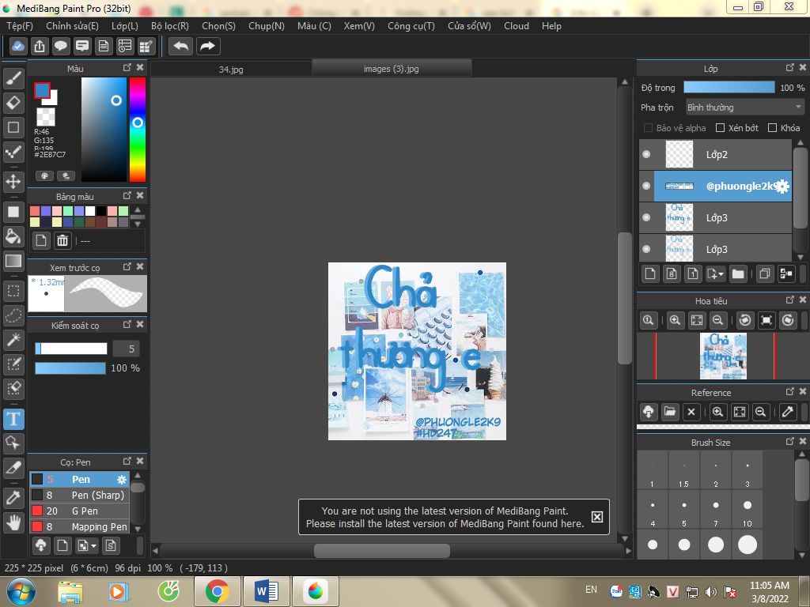Select G Pen brush
The width and height of the screenshot is (810, 607).
coord(79,511)
